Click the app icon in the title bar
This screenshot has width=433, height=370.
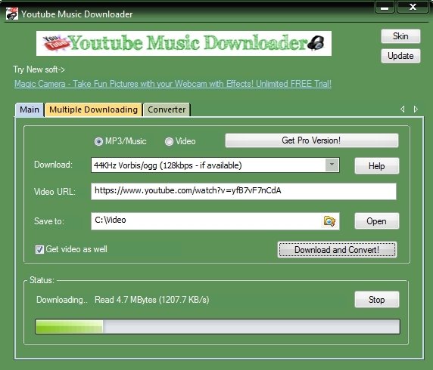[12, 14]
